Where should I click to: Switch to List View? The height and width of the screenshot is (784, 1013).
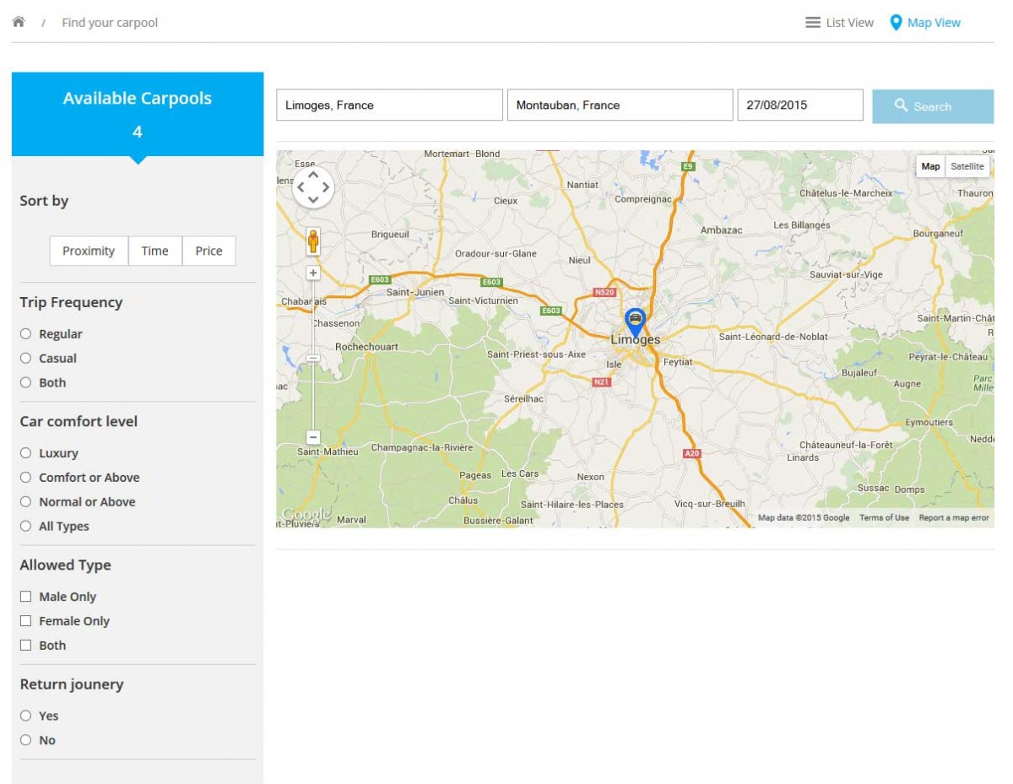coord(839,23)
